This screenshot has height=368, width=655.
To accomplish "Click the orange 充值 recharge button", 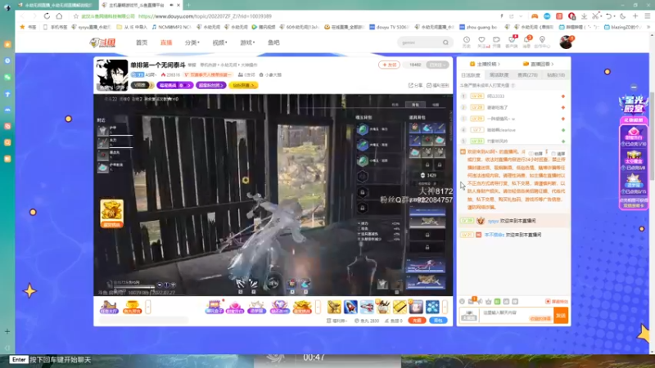I will (417, 321).
